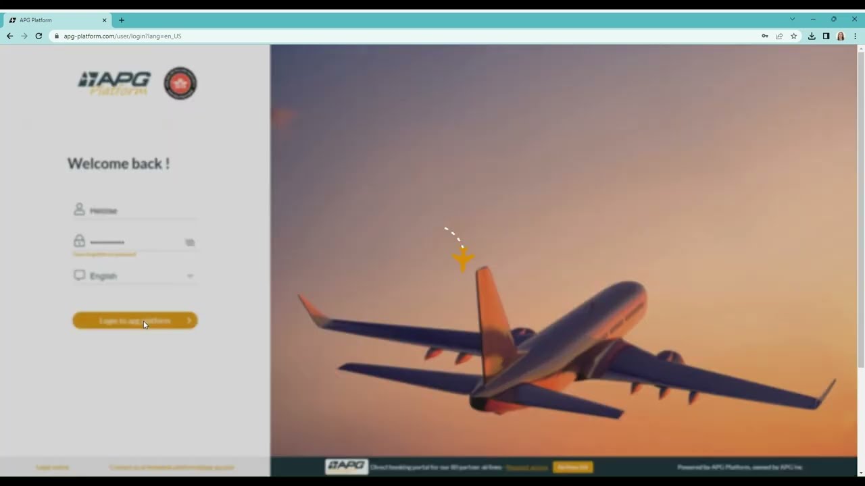Viewport: 865px width, 486px height.
Task: Bookmark this page with the star
Action: coord(794,36)
